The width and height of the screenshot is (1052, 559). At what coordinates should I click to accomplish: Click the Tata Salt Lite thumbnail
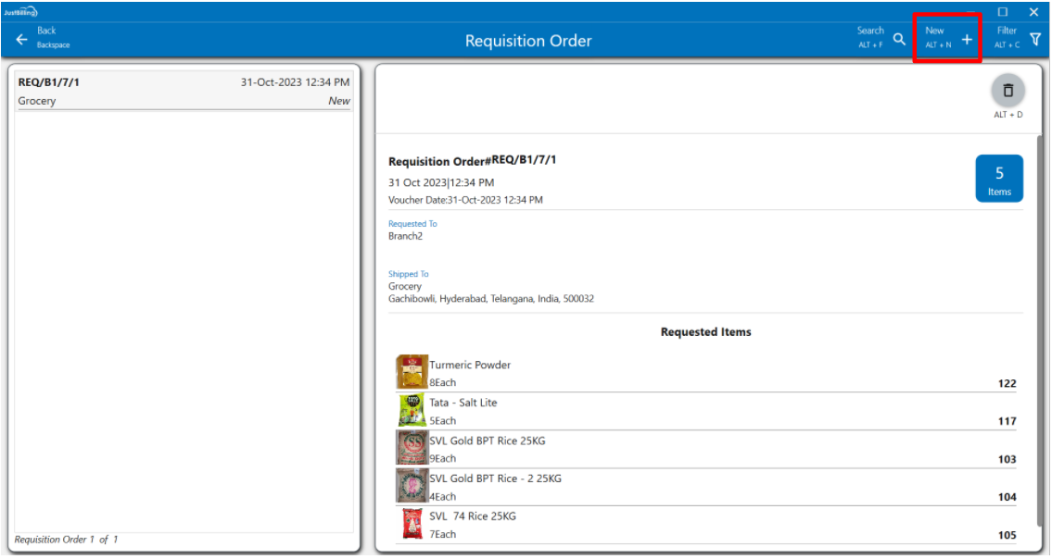[412, 410]
